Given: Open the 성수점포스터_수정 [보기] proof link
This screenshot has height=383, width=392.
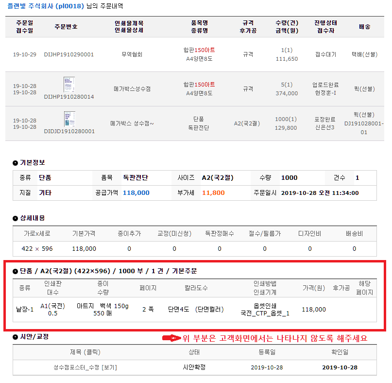Looking at the screenshot, I should pos(85,367).
